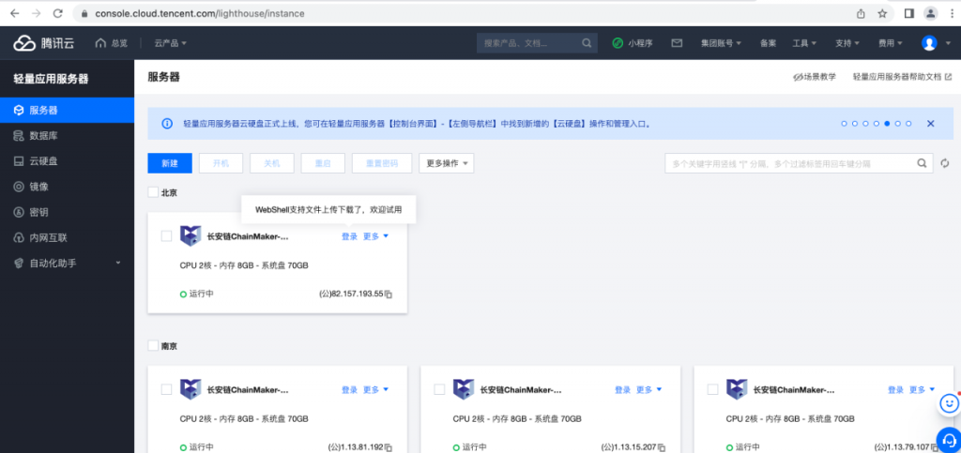This screenshot has width=961, height=453.
Task: Click the info icon in blue banner
Action: pos(167,124)
